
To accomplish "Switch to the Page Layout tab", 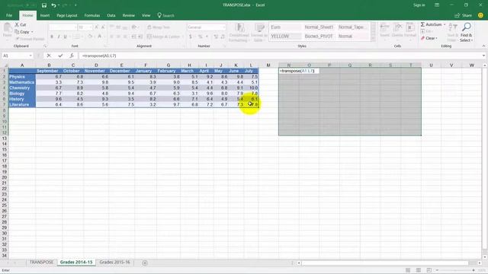I will click(x=67, y=15).
